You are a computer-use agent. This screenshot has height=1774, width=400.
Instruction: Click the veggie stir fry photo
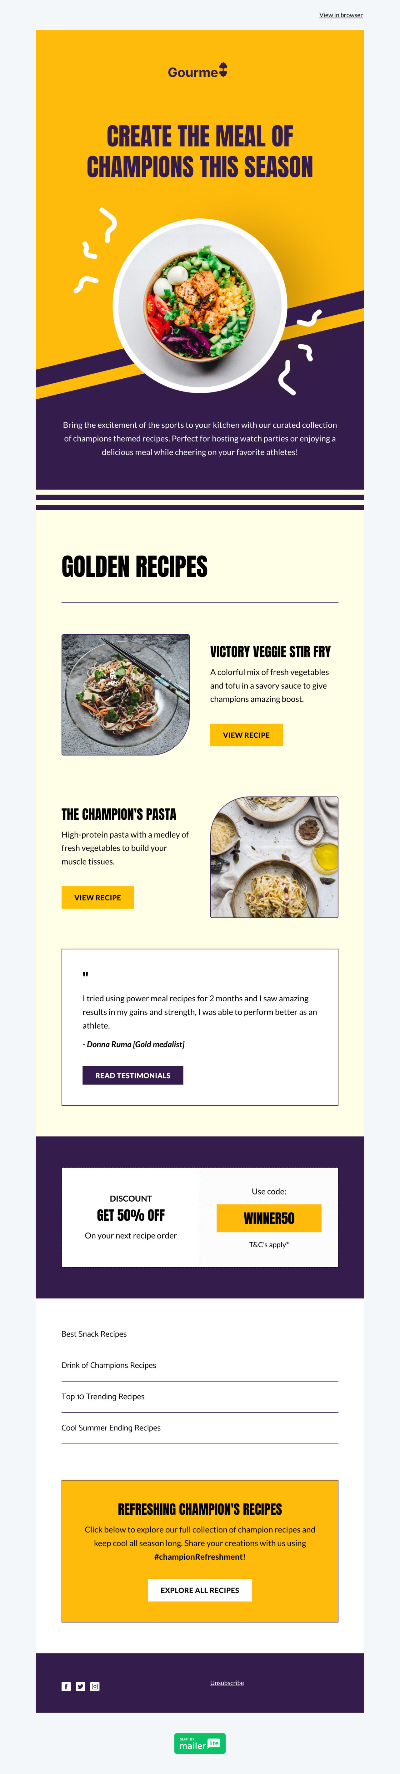click(x=125, y=694)
